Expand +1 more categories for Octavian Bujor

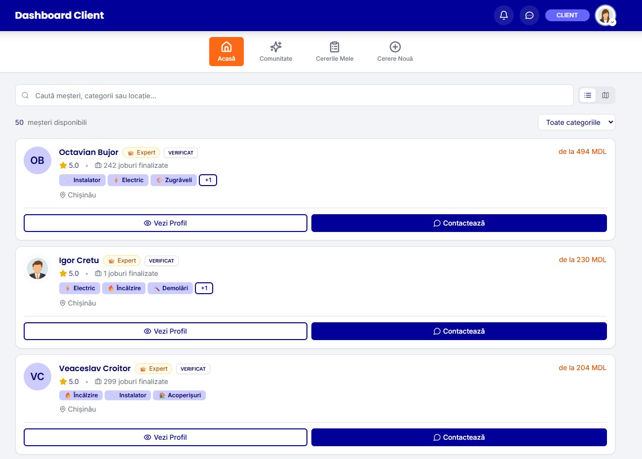pos(208,180)
